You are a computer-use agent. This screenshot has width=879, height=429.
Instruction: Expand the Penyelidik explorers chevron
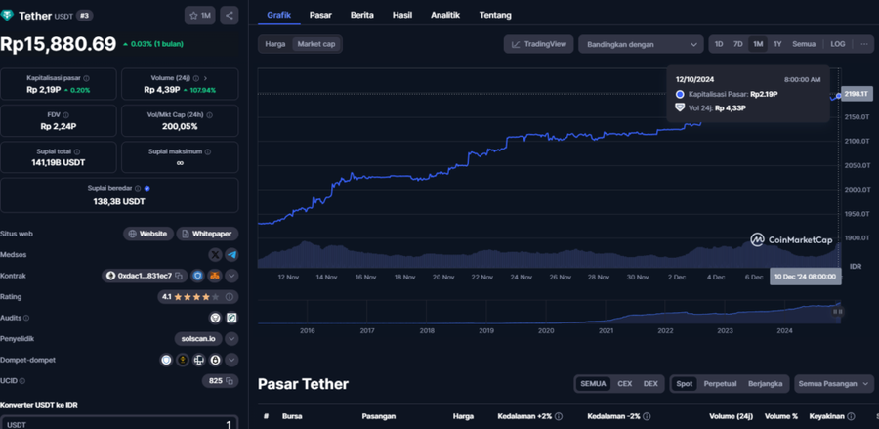231,339
